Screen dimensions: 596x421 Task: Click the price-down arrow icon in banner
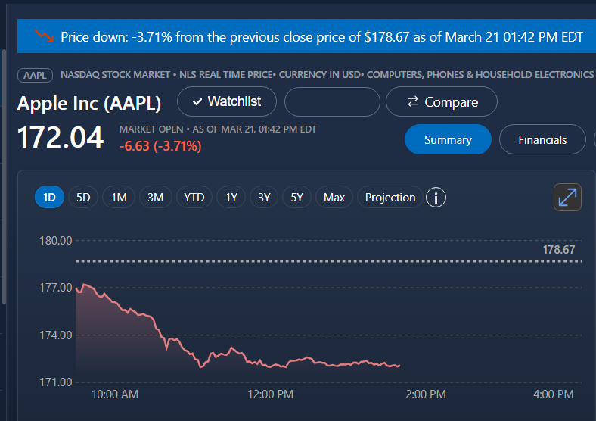44,36
